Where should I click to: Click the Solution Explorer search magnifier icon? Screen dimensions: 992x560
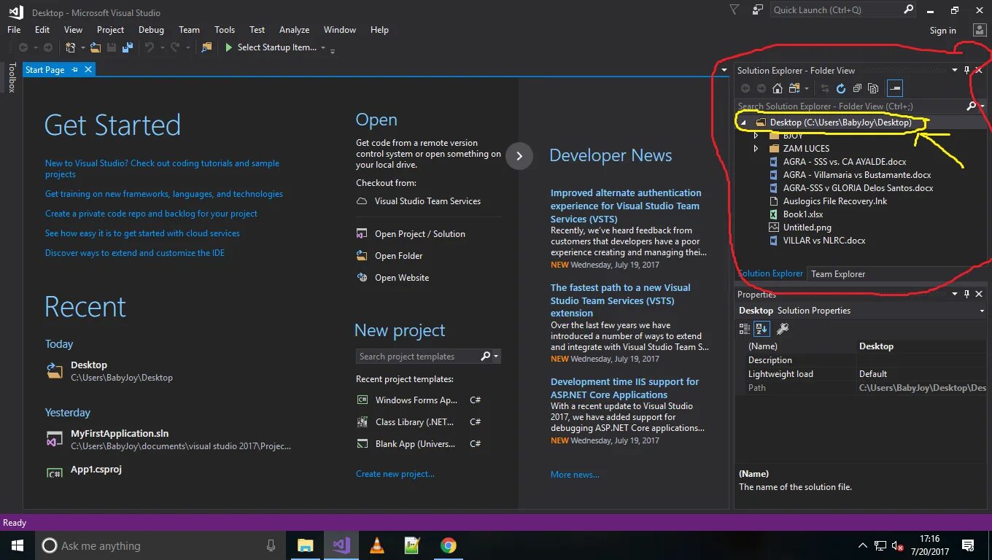coord(971,106)
